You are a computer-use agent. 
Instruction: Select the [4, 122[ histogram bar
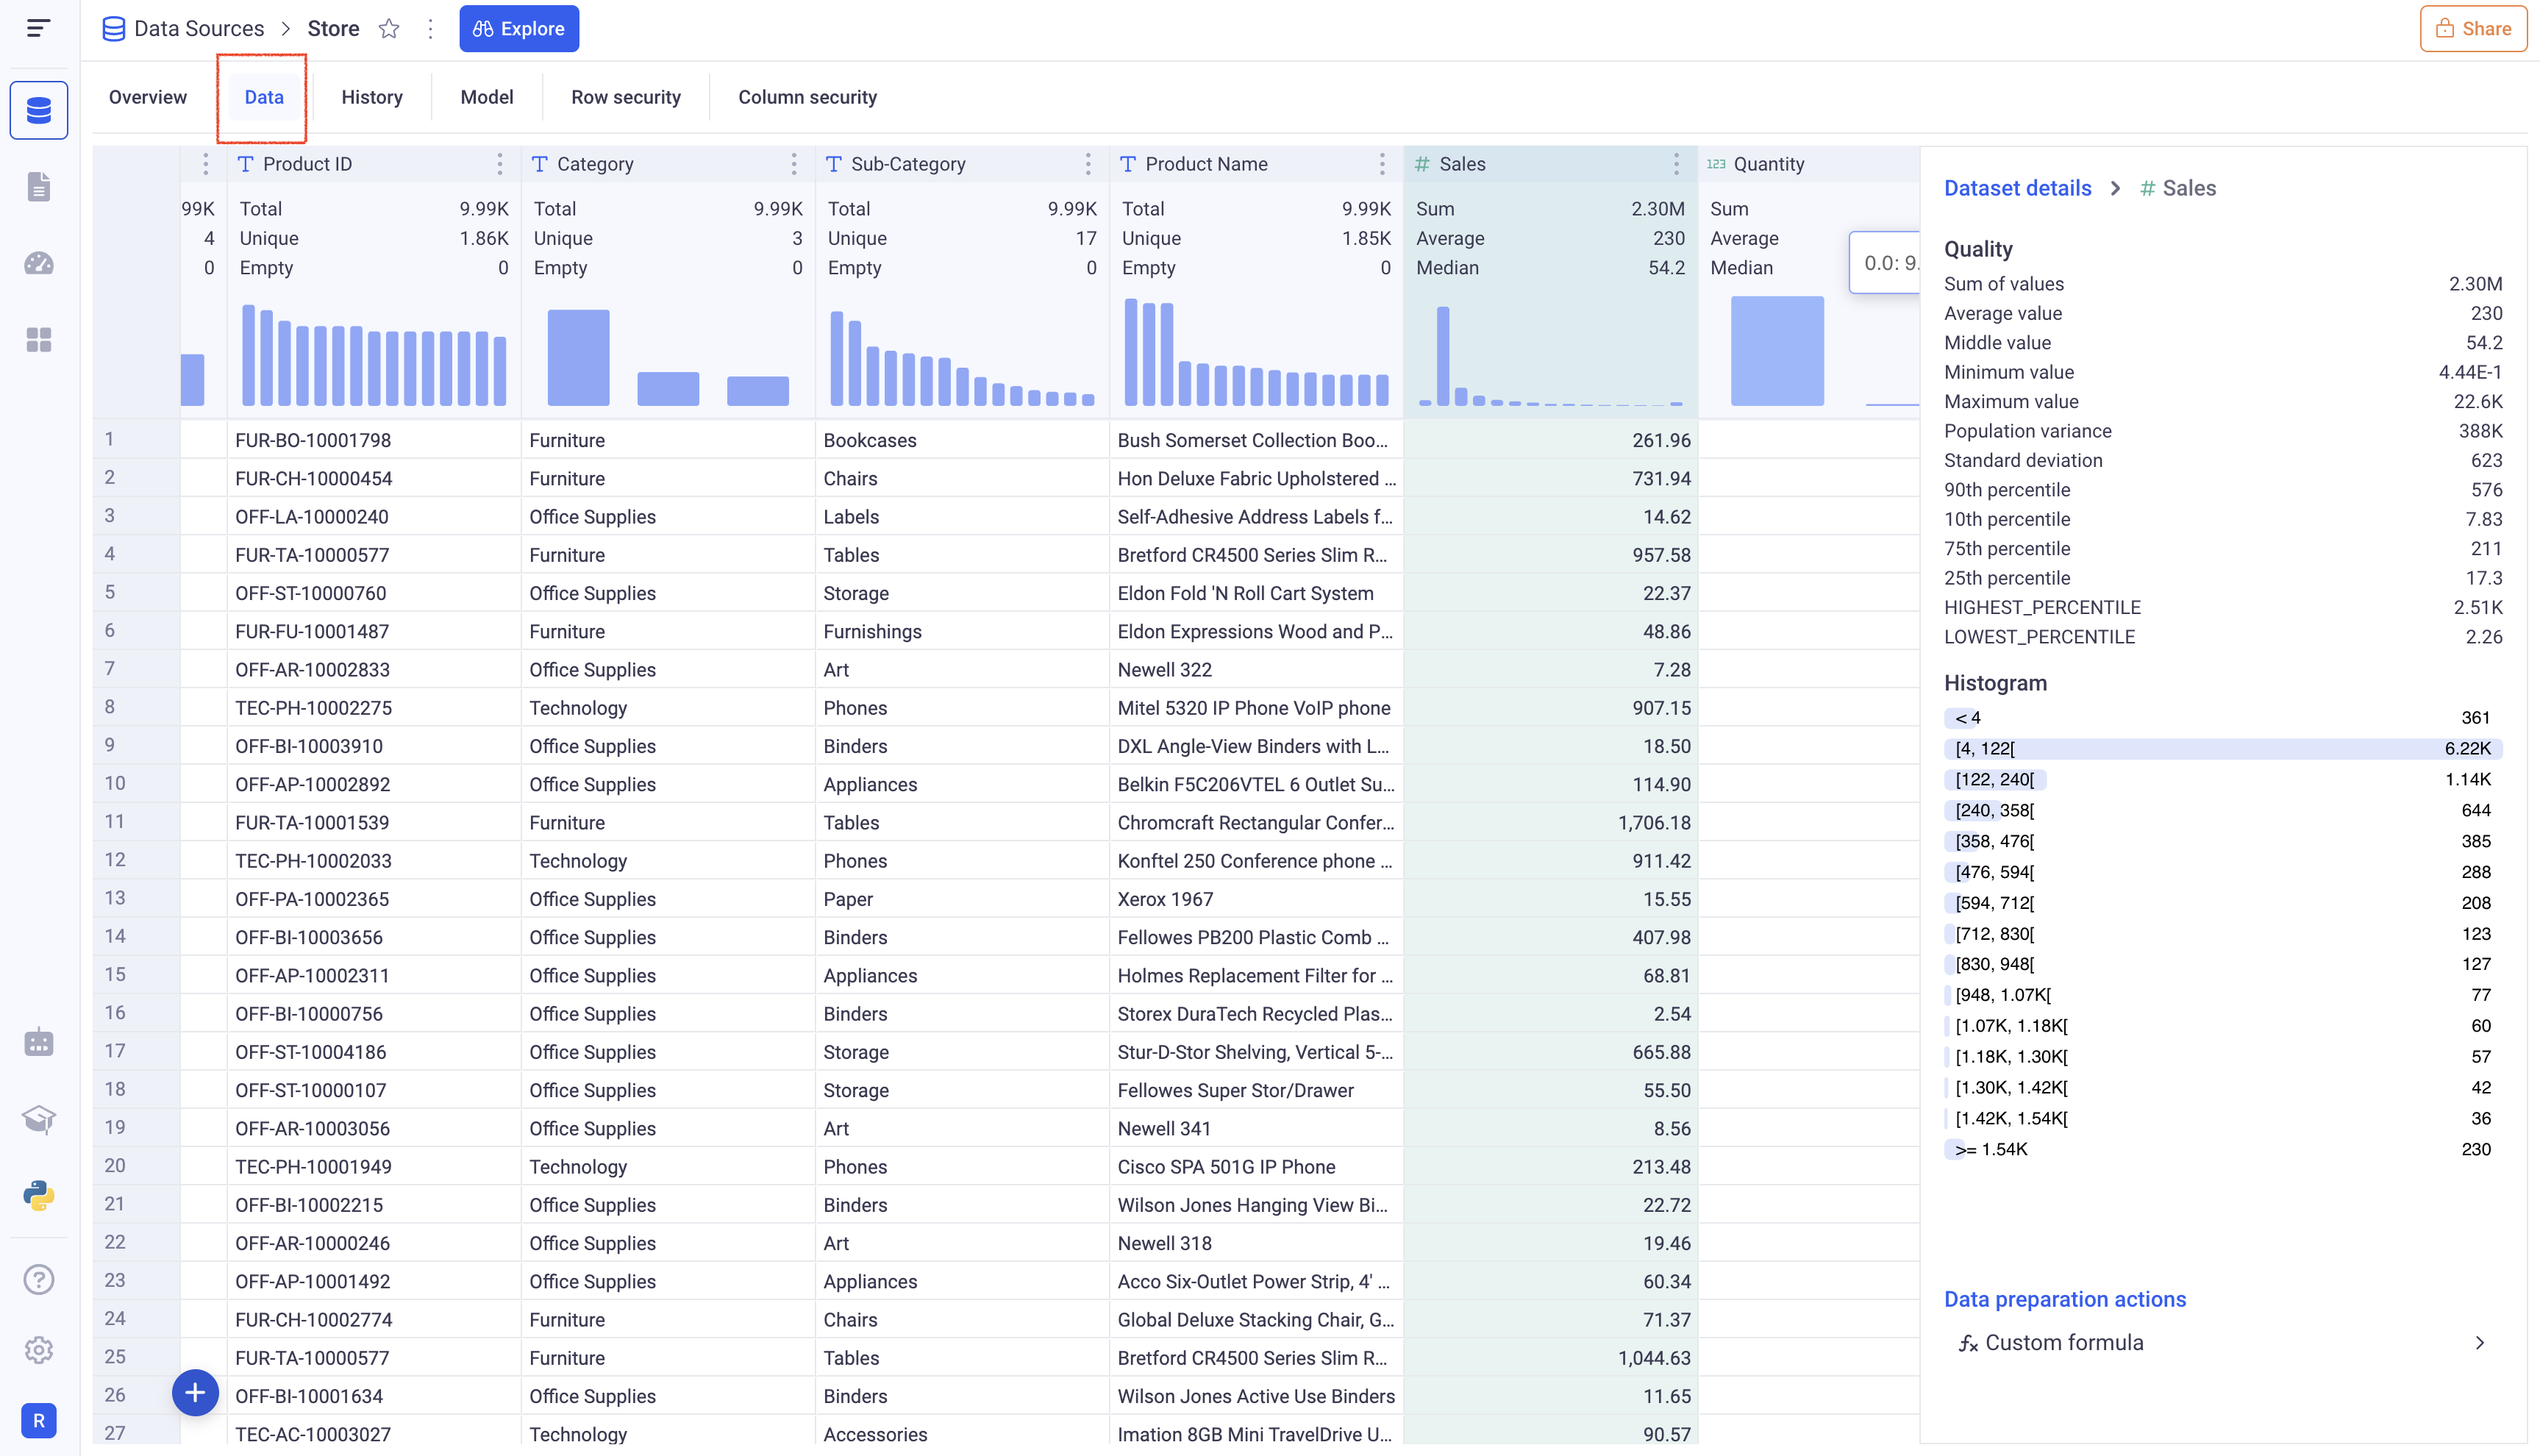[x=2222, y=748]
